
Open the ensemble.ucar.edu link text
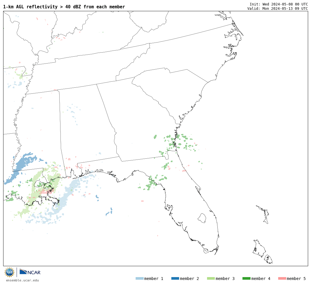[x=22, y=280]
